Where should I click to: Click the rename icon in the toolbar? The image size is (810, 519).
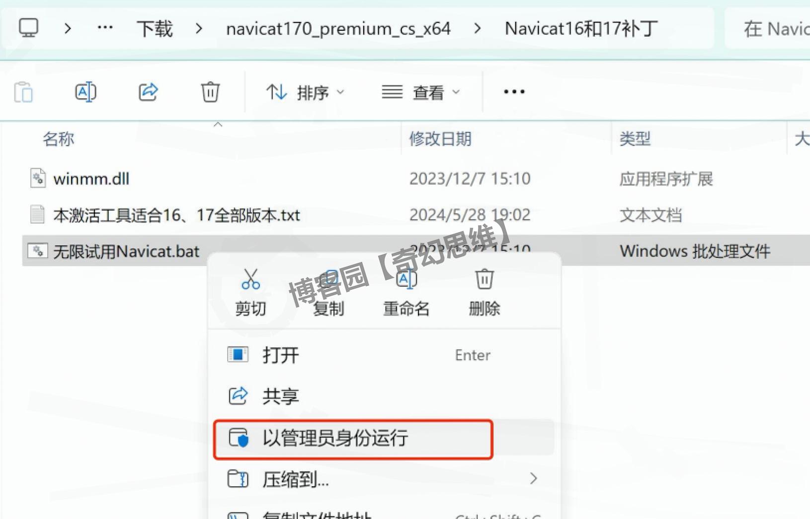85,92
